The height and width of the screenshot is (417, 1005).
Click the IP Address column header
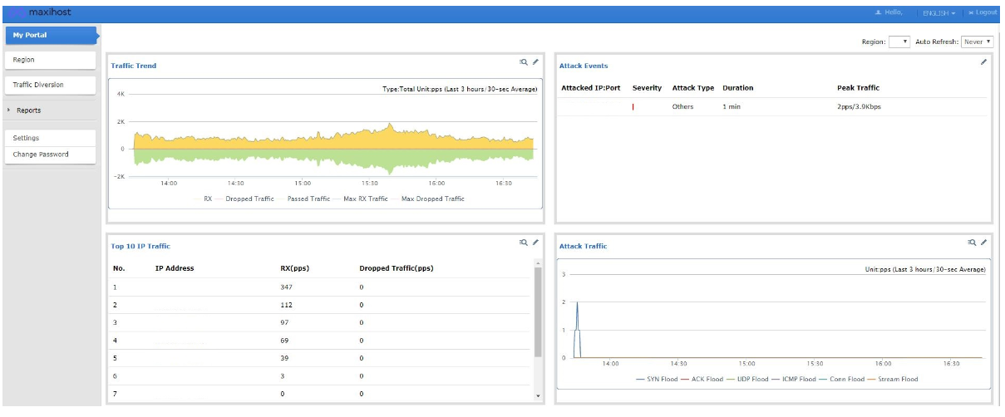[x=175, y=268]
